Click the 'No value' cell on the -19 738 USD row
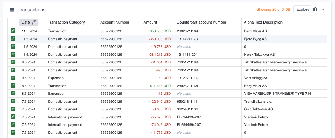 coord(184,47)
